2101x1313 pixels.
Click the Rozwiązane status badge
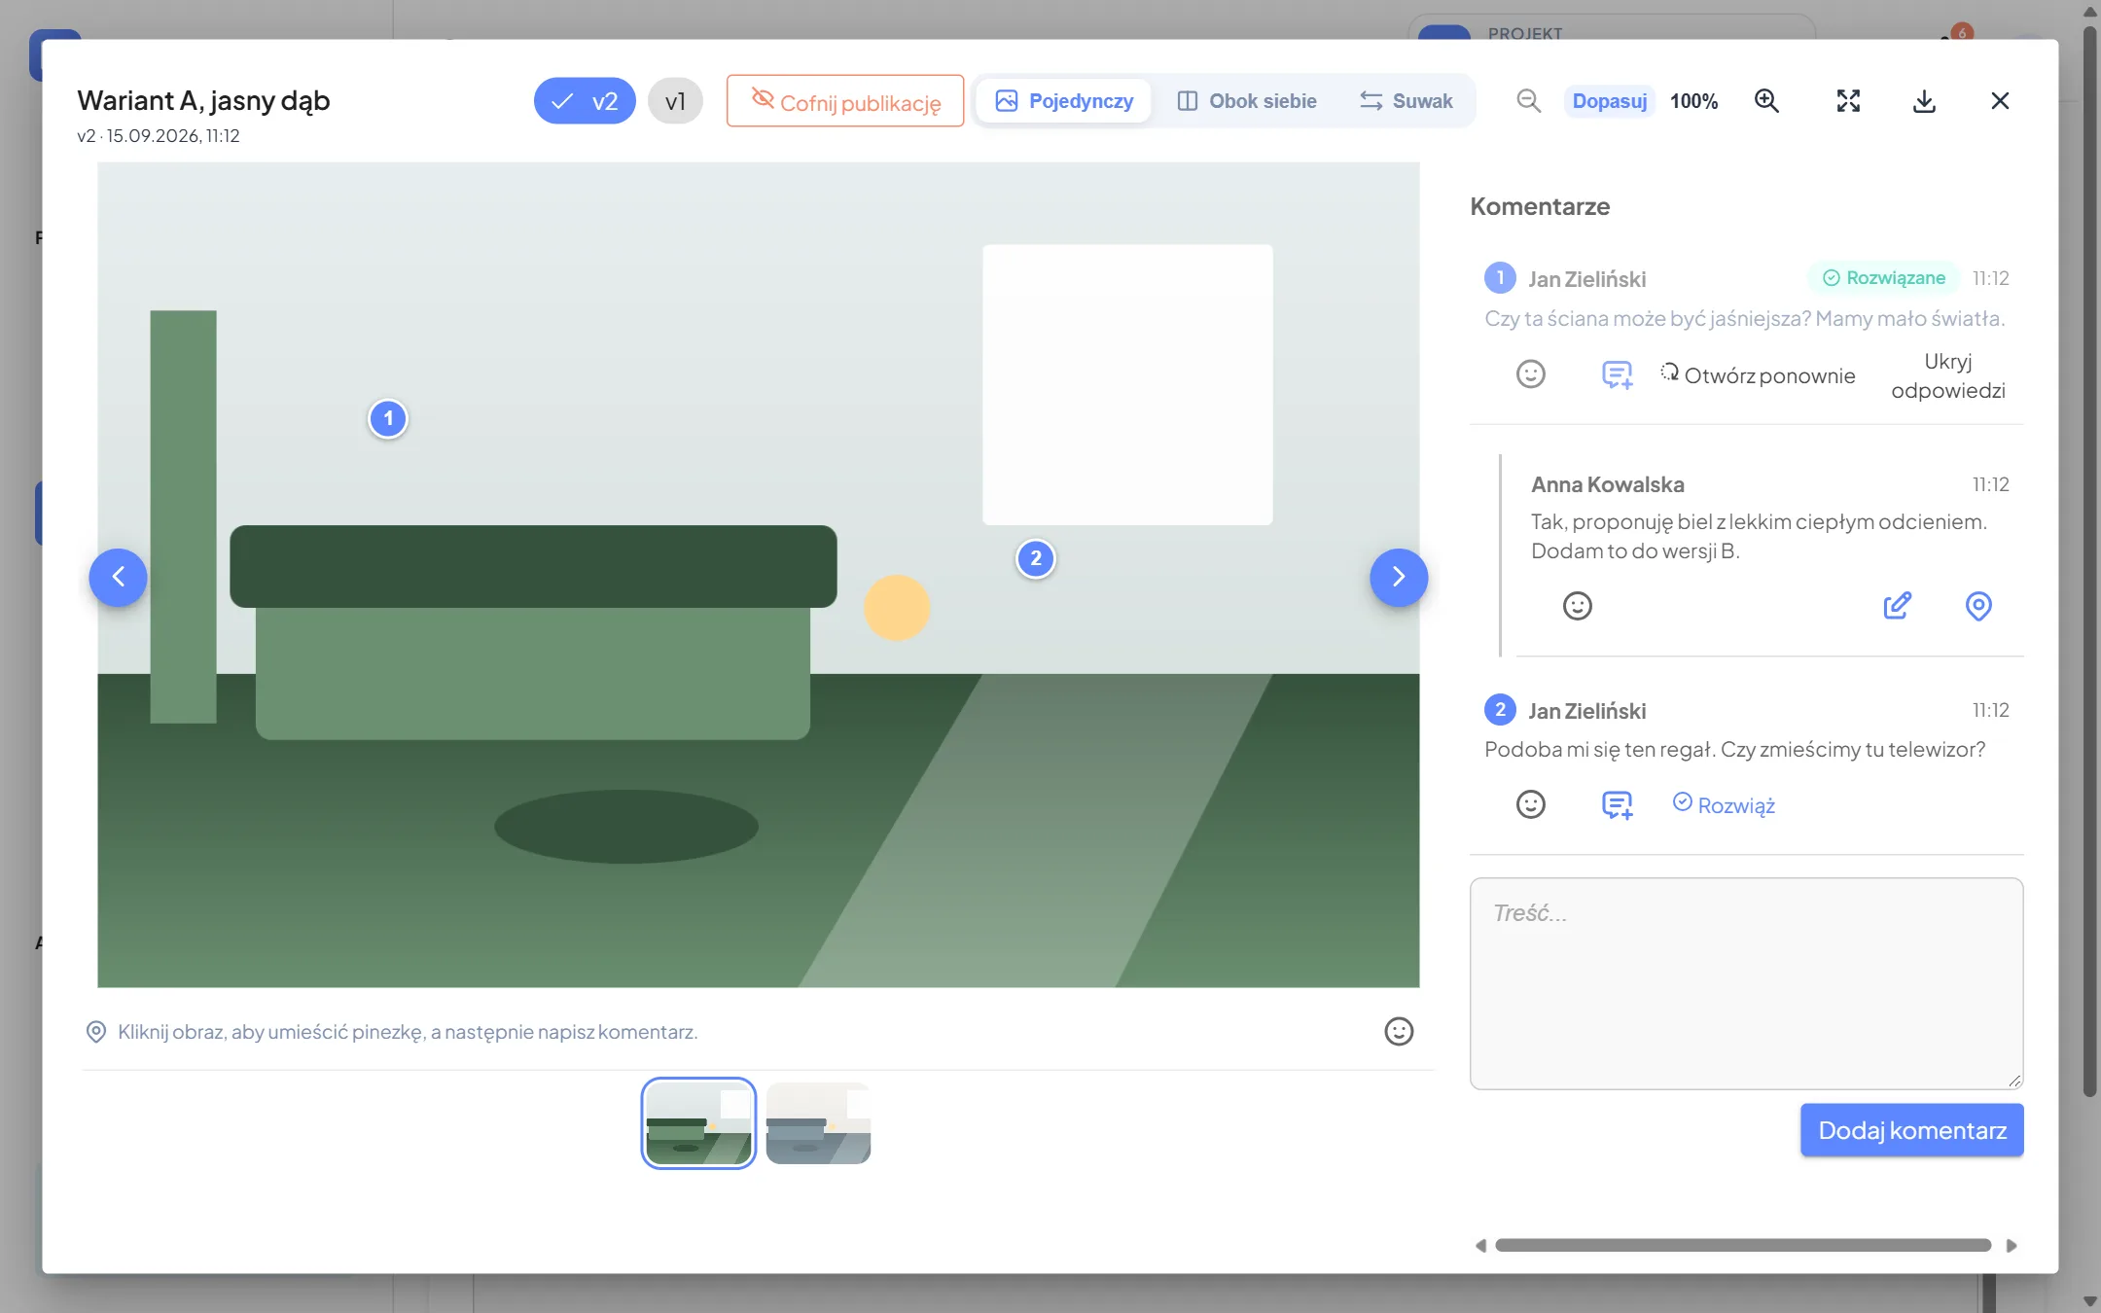click(1884, 278)
